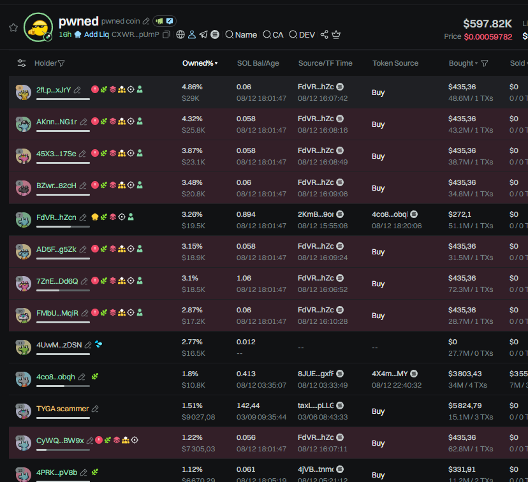Click the 4.86% owned value

pos(193,87)
